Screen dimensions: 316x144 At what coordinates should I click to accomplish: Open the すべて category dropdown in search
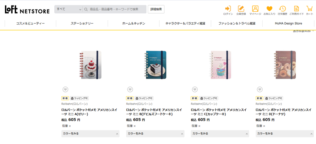(69, 9)
